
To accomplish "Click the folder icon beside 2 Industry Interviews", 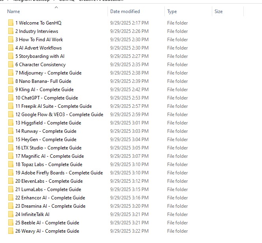I will pos(11,31).
